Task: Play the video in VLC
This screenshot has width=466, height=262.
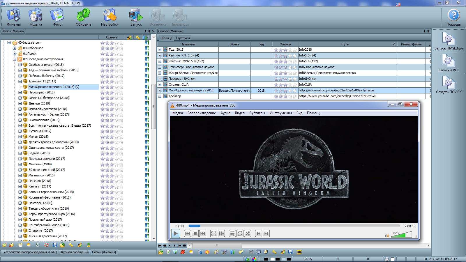Action: [176, 233]
